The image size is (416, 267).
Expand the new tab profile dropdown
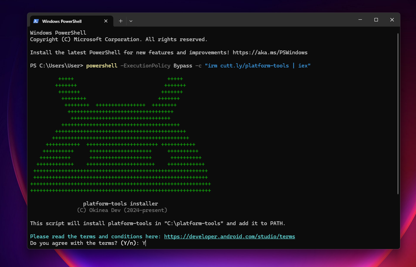[x=131, y=21]
